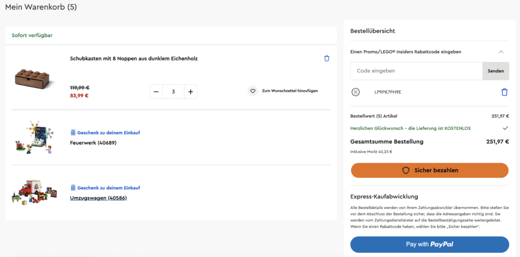Increase the quantity with the plus button
520x257 pixels.
pos(191,92)
